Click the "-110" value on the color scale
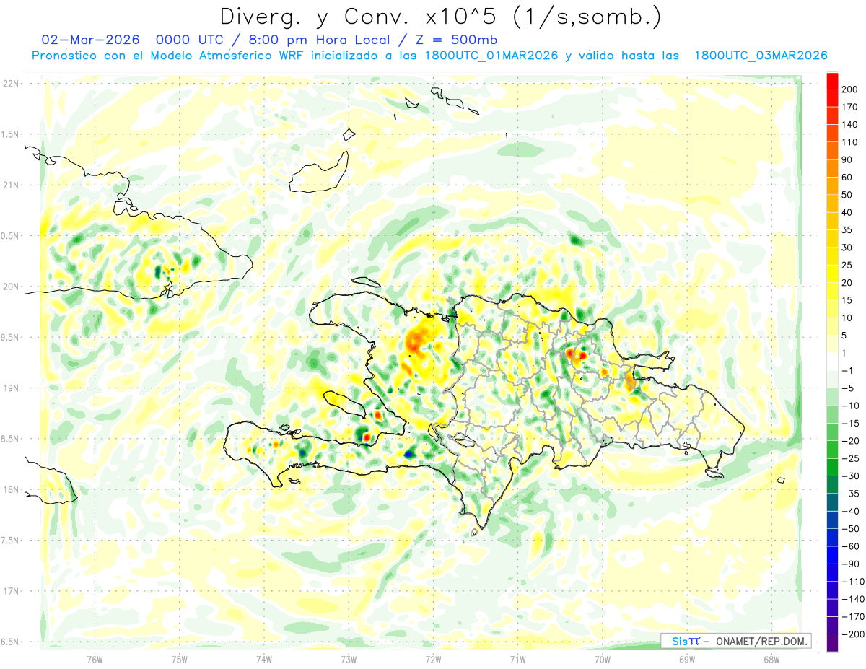This screenshot has height=669, width=866. point(852,582)
